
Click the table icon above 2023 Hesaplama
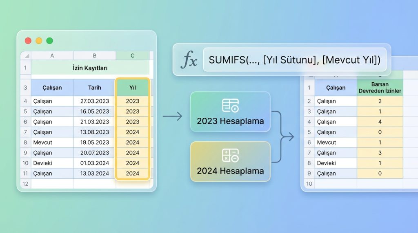[x=230, y=105]
